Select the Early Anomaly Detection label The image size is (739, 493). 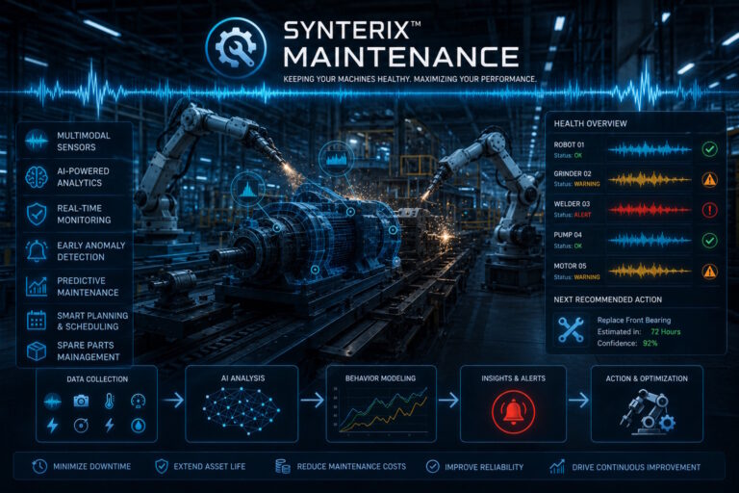tap(91, 251)
